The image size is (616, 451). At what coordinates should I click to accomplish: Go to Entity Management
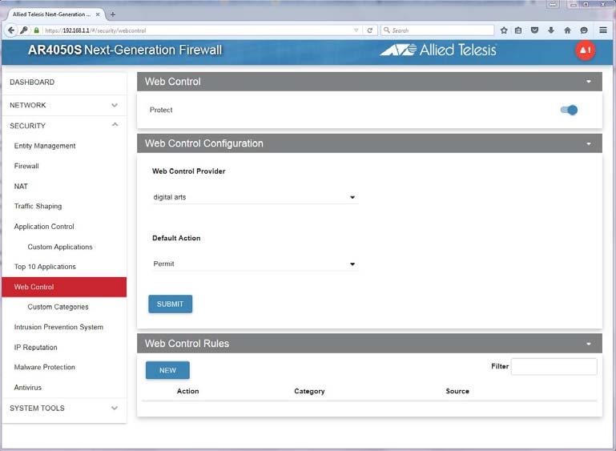click(45, 146)
